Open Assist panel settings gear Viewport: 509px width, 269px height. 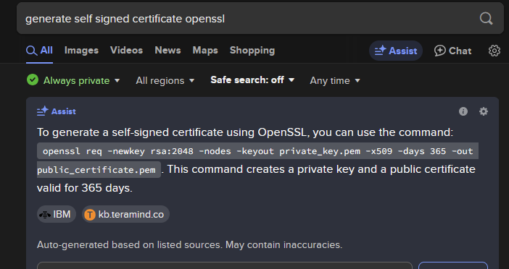click(x=484, y=111)
